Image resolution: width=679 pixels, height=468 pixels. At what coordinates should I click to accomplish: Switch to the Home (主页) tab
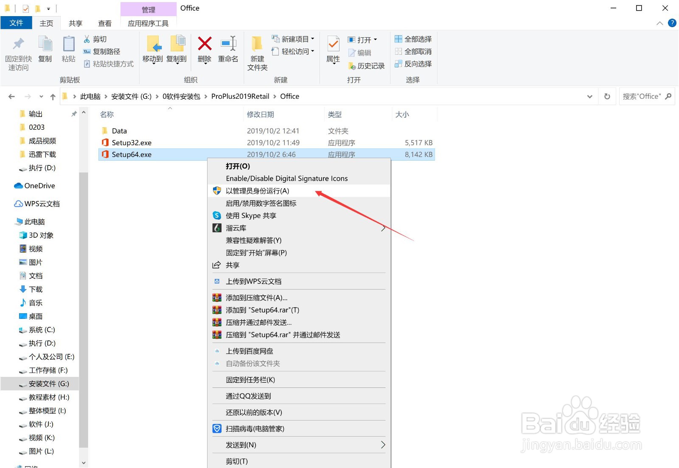tap(46, 23)
